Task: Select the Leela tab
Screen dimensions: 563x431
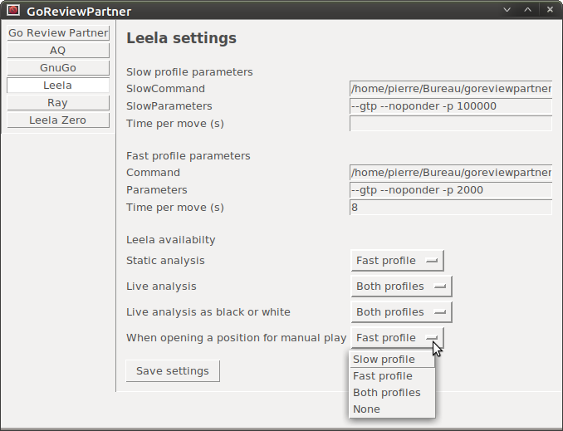Action: pos(58,86)
